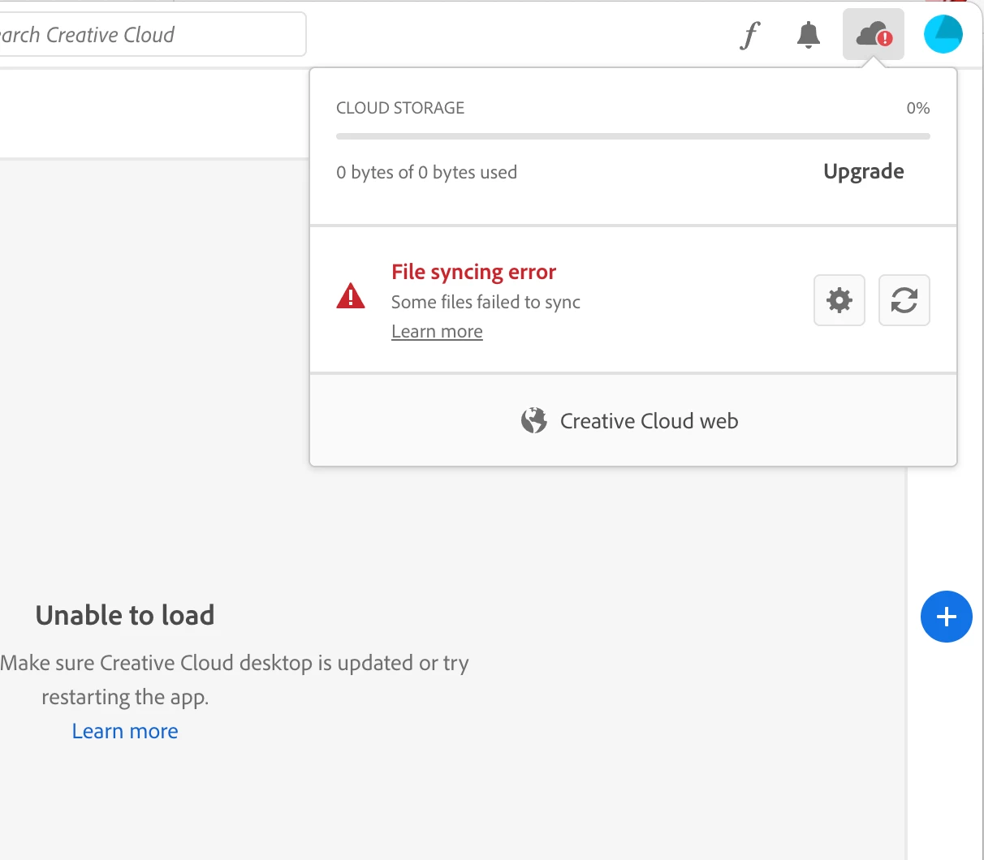The image size is (984, 860).
Task: Click the 0% storage value
Action: click(x=918, y=108)
